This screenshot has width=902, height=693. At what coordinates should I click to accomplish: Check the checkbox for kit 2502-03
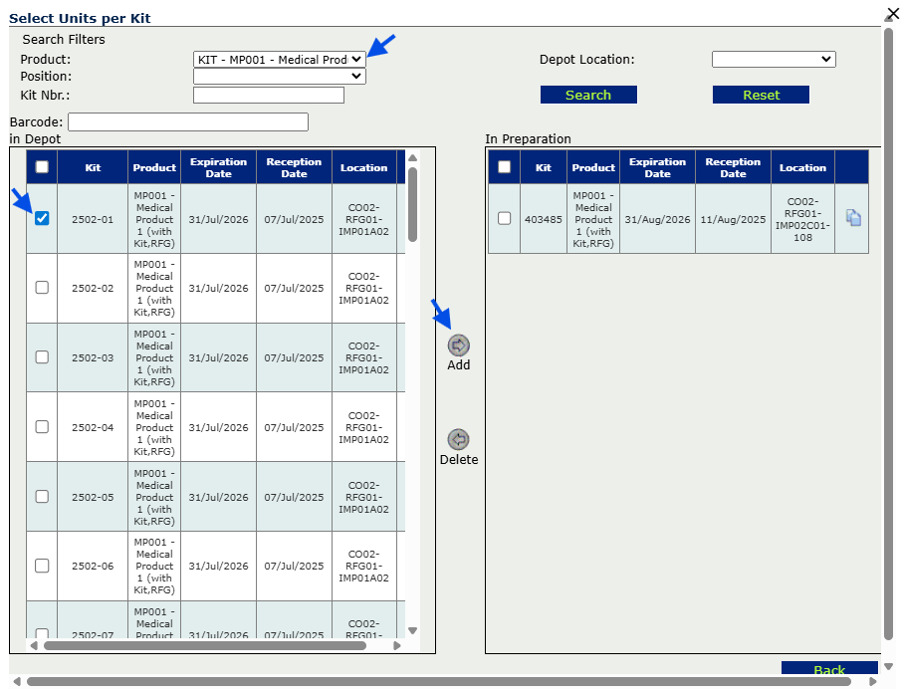[x=42, y=356]
